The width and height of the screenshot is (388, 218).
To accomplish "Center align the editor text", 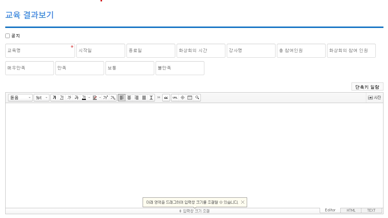I will 129,98.
